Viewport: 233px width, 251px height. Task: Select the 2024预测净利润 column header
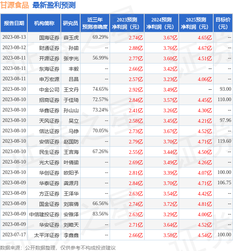(161, 23)
